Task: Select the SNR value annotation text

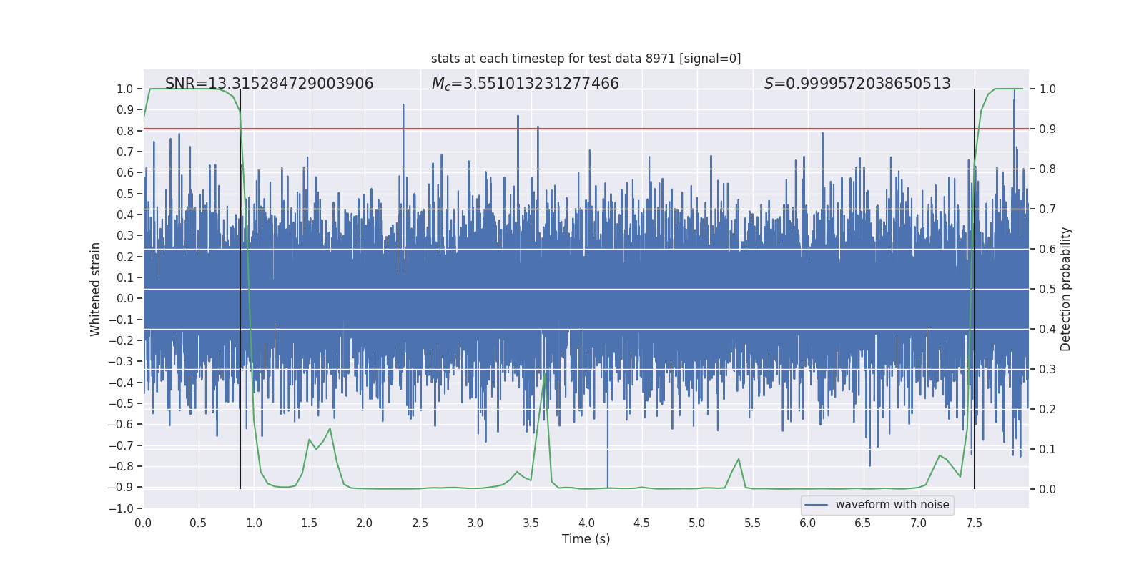Action: pos(269,84)
